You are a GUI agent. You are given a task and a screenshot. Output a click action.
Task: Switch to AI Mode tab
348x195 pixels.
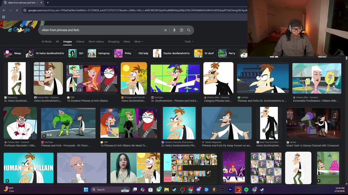(46, 42)
